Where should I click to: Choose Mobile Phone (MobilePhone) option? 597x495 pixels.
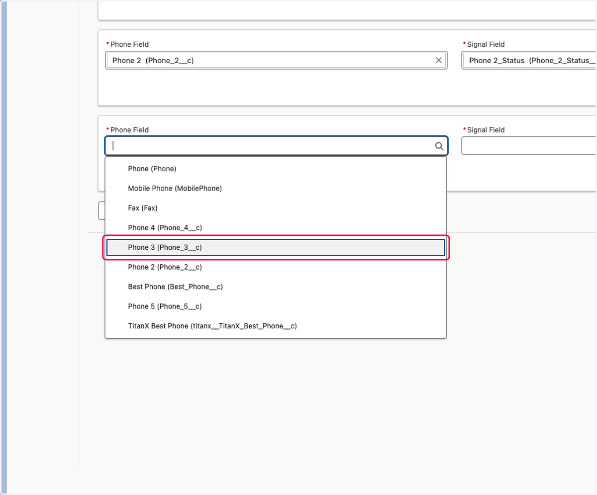276,189
